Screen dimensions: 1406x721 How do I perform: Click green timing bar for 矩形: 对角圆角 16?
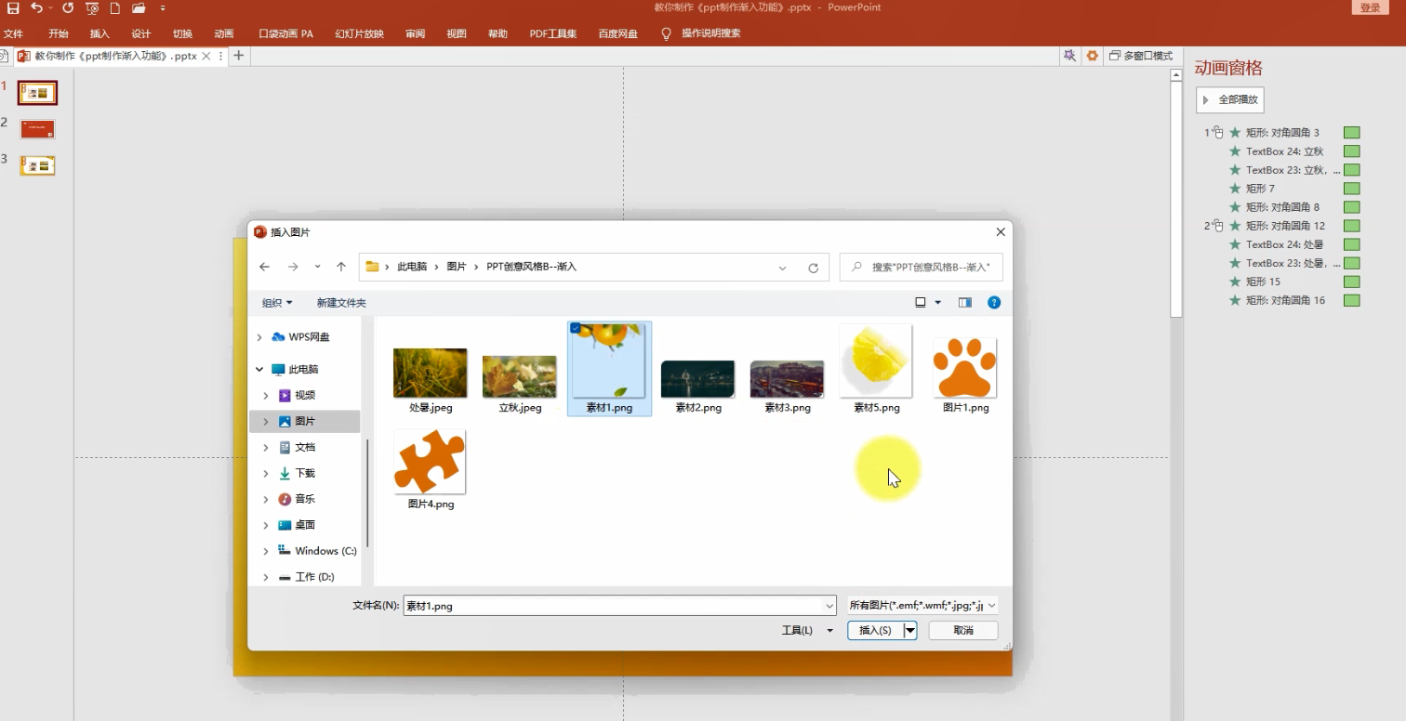(x=1352, y=300)
